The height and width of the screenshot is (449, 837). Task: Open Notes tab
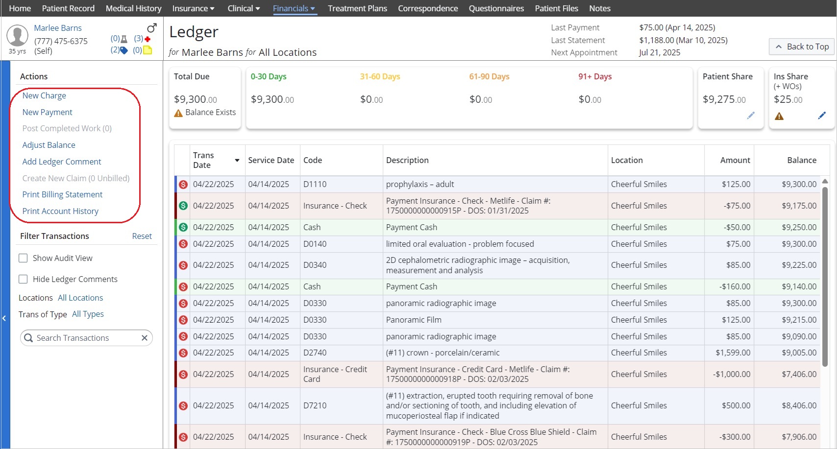pyautogui.click(x=600, y=8)
